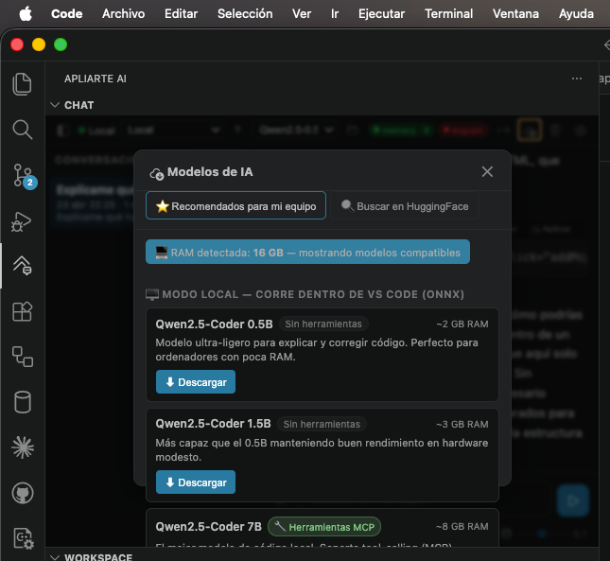Open Source Control view with 2 changes
The width and height of the screenshot is (610, 561).
click(24, 176)
